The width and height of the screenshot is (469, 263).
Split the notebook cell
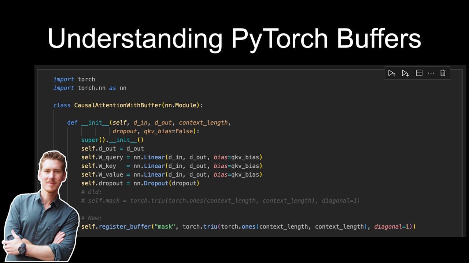tap(419, 73)
